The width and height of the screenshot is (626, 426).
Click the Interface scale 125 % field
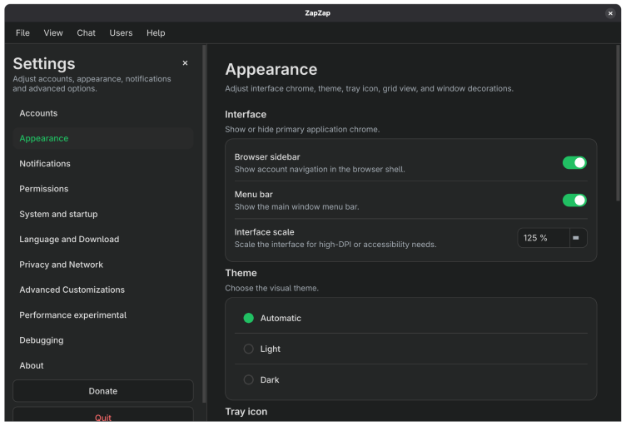[x=543, y=238]
